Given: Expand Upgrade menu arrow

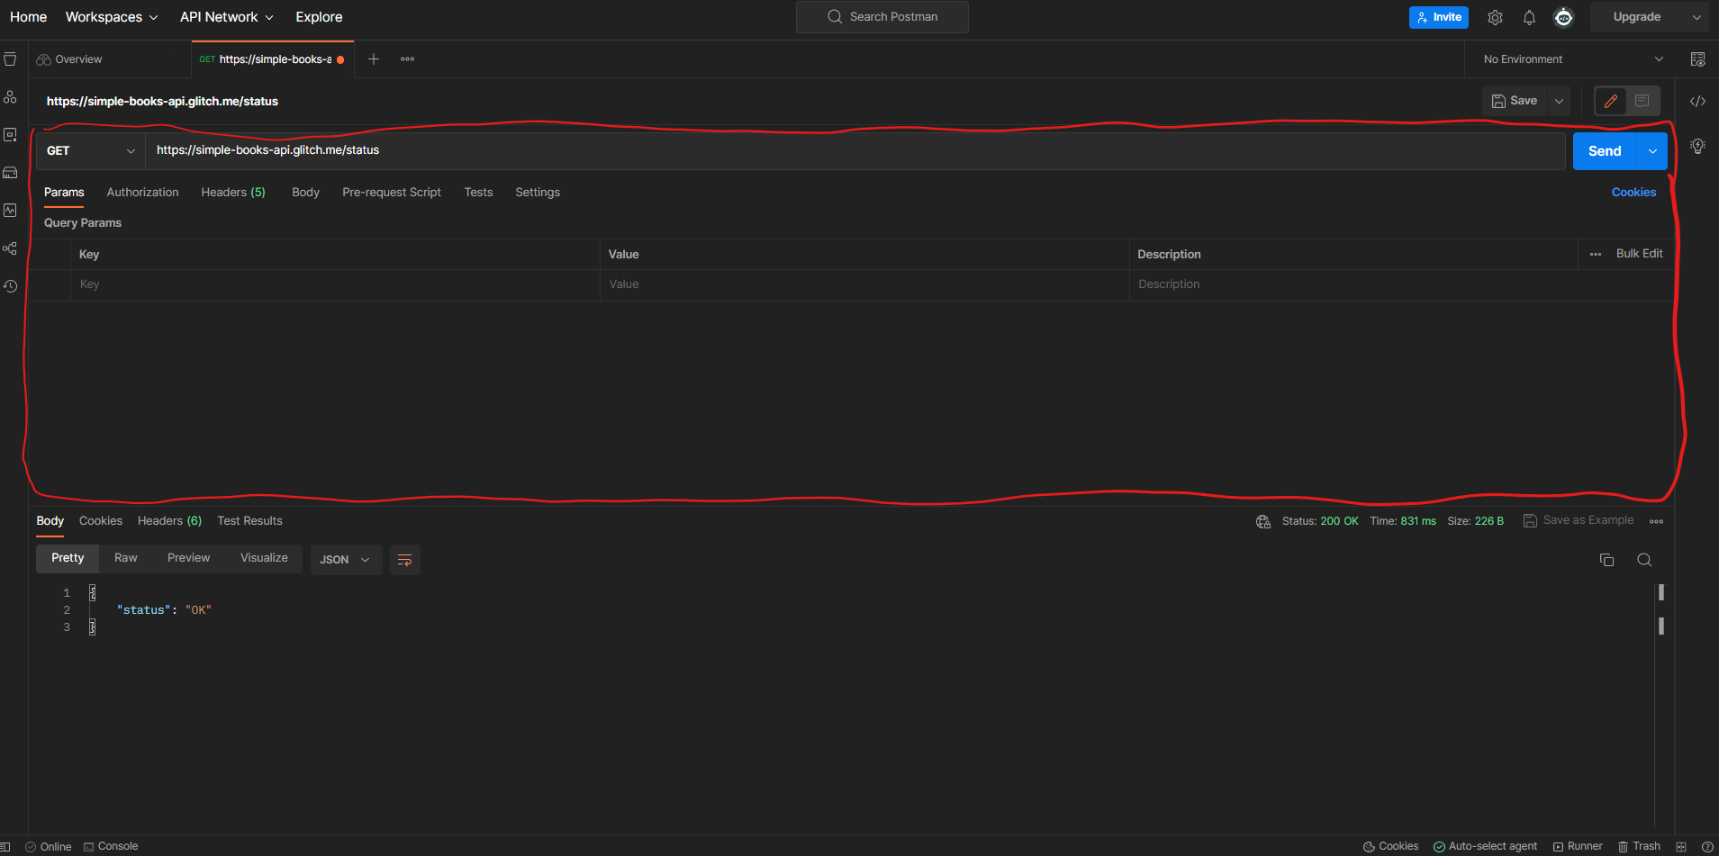Looking at the screenshot, I should 1696,17.
